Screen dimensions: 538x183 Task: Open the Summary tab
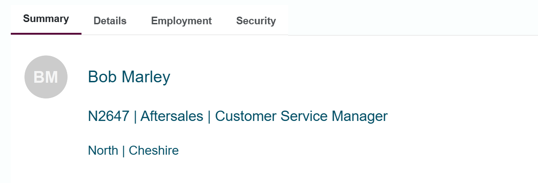(x=46, y=19)
